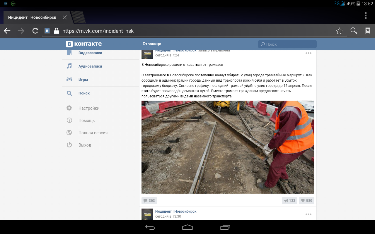The height and width of the screenshot is (234, 375).
Task: Open new tab with plus button
Action: (x=78, y=17)
